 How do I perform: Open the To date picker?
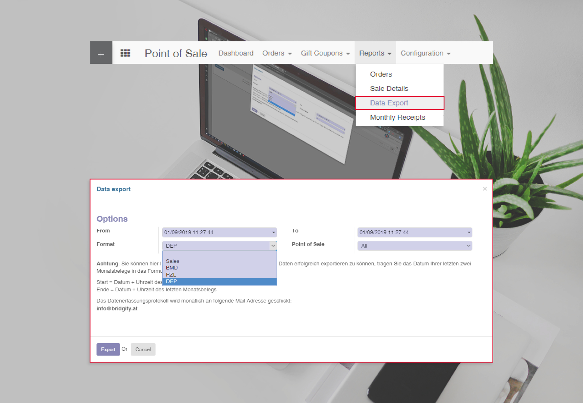click(x=415, y=232)
